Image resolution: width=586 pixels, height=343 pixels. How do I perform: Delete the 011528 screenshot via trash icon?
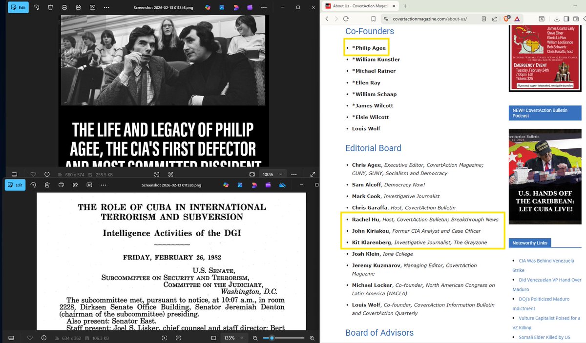coord(47,185)
